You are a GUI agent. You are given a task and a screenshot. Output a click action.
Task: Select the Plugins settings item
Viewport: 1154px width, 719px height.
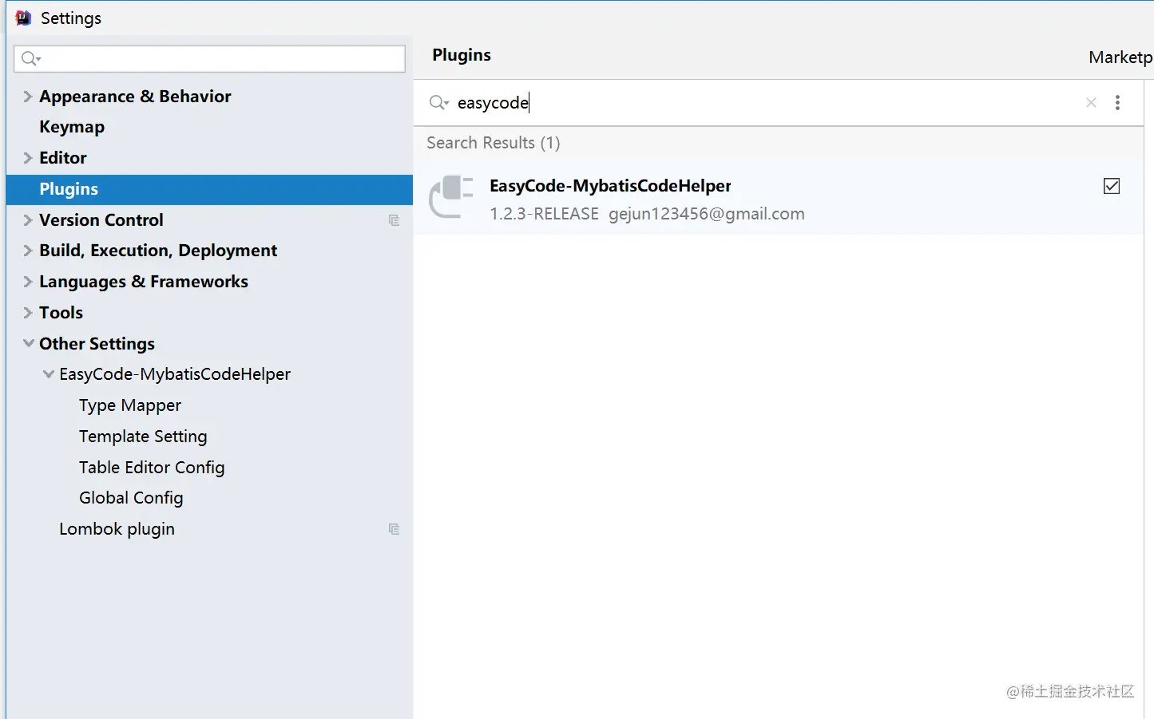209,189
